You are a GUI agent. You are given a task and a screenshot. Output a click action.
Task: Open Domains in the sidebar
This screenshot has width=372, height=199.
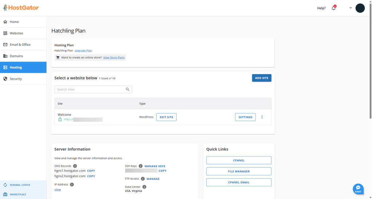(x=23, y=56)
